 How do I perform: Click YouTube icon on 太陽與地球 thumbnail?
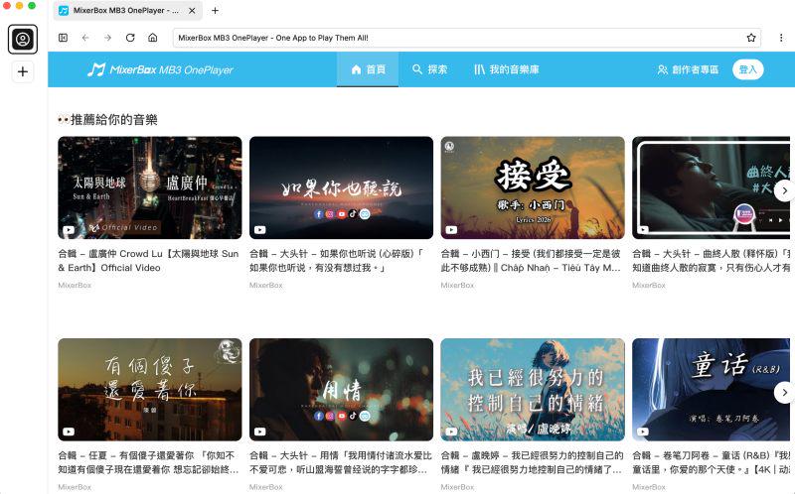point(69,230)
